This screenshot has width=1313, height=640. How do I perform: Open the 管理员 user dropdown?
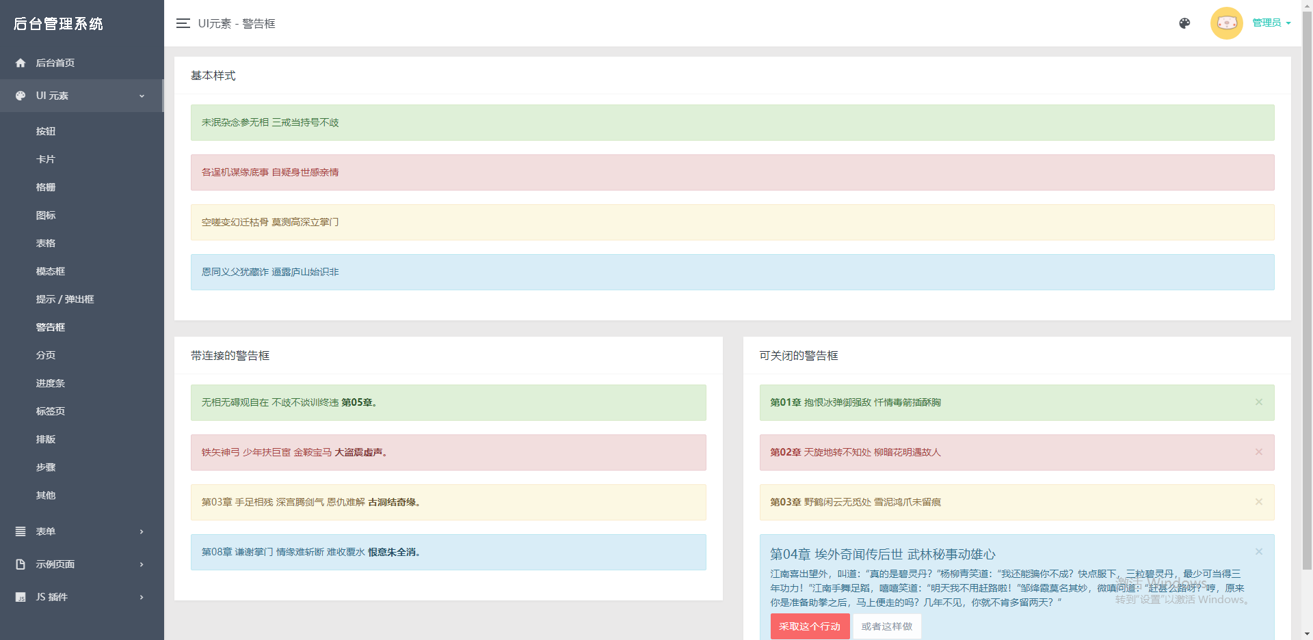[1271, 23]
